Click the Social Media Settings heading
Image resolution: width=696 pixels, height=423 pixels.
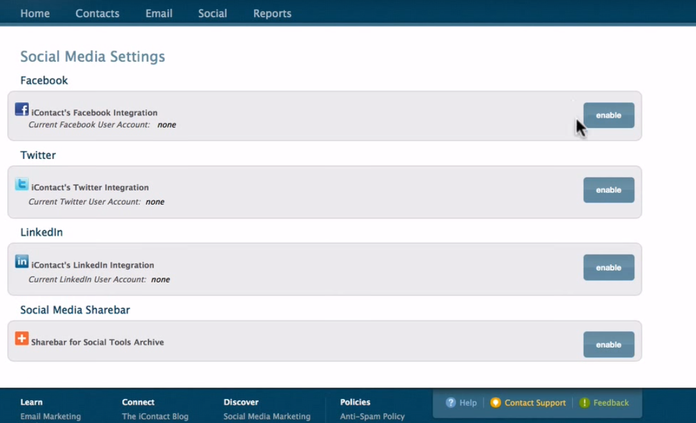pos(92,57)
